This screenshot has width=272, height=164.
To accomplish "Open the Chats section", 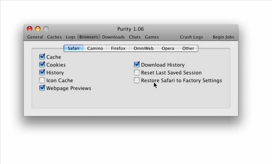I will pyautogui.click(x=135, y=37).
